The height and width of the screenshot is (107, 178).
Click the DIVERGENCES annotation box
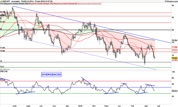(x=51, y=75)
